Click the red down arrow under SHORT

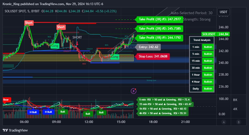tap(77, 43)
